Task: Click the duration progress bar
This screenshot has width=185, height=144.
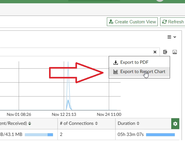Action: [x=160, y=135]
